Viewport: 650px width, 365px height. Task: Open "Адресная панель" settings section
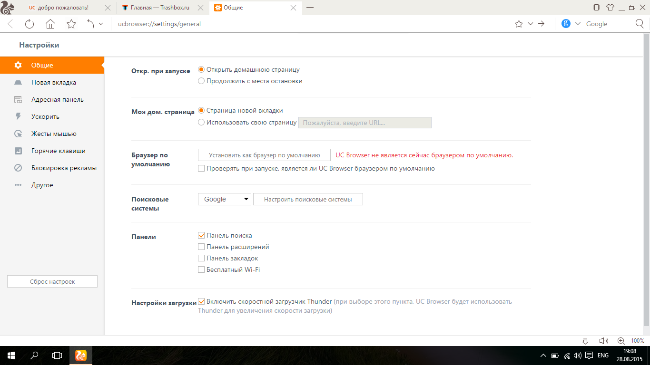52,99
